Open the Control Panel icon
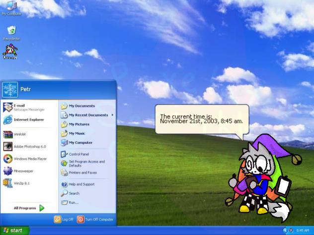The height and width of the screenshot is (235, 314). [x=64, y=154]
